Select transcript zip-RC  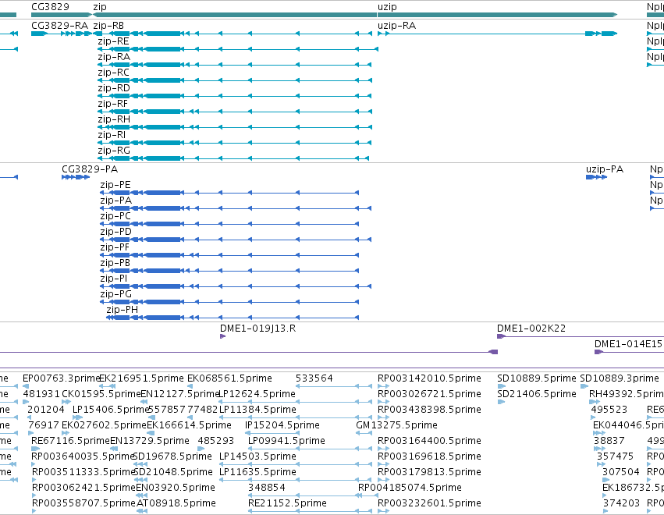[x=113, y=73]
